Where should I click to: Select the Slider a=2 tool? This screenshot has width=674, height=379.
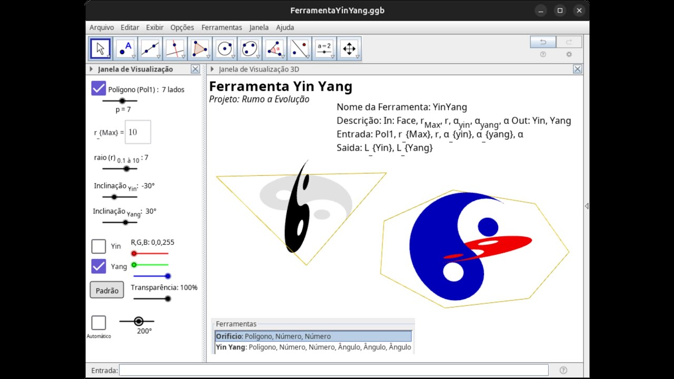coord(324,49)
